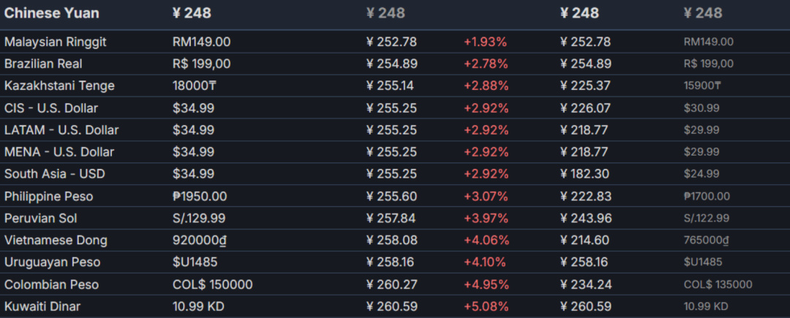The width and height of the screenshot is (790, 318).
Task: Select the +1.93% difference value
Action: click(x=486, y=42)
